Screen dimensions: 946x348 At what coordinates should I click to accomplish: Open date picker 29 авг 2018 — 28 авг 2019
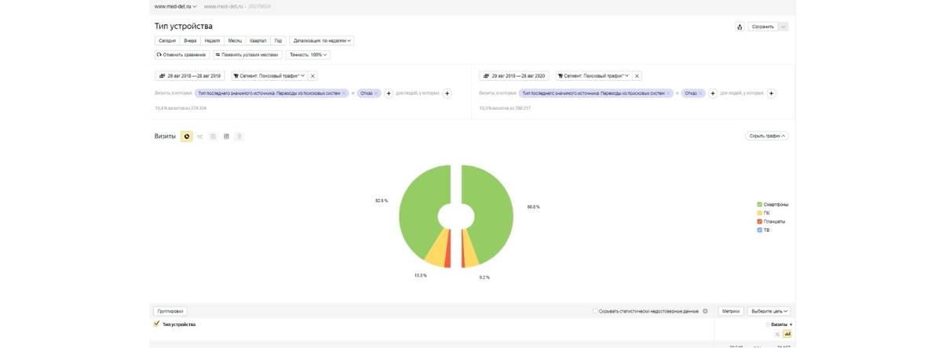pyautogui.click(x=189, y=76)
